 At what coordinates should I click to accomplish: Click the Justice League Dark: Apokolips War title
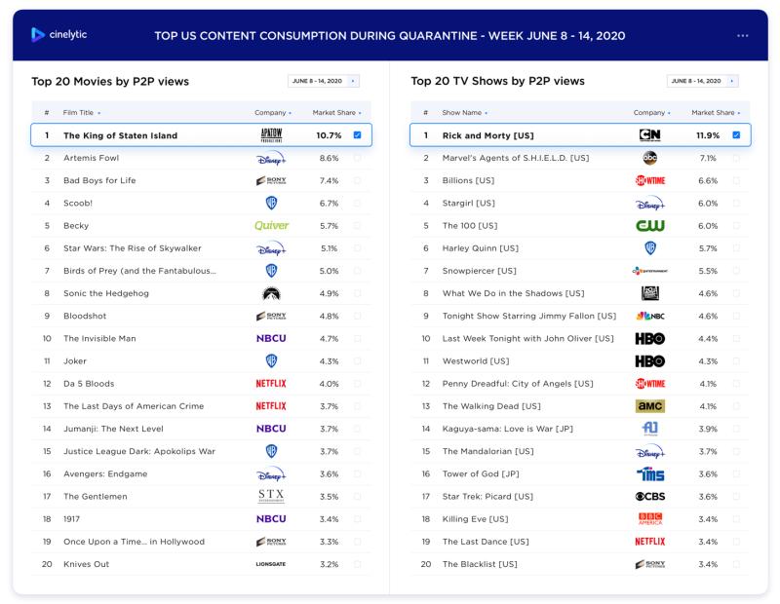pos(139,451)
